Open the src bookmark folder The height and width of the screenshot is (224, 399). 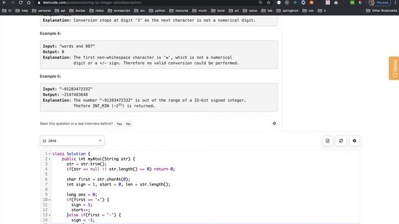pos(140,11)
